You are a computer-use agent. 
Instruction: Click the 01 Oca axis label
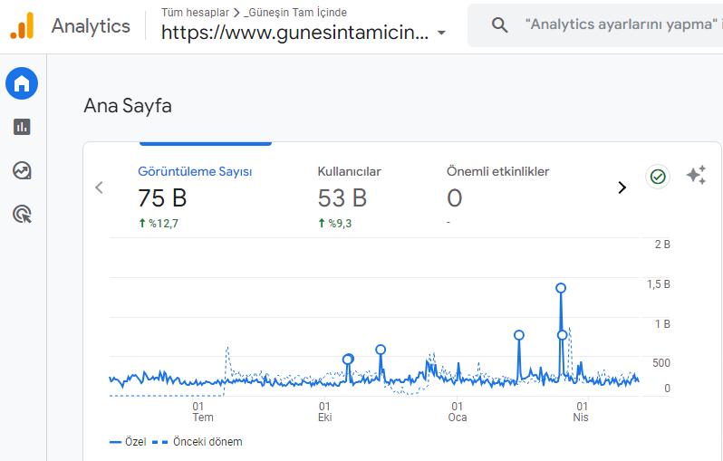[x=457, y=412]
